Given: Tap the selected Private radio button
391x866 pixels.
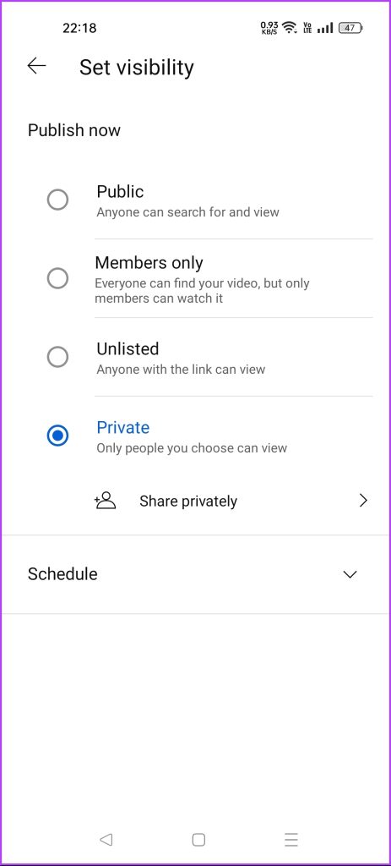Looking at the screenshot, I should pos(57,436).
